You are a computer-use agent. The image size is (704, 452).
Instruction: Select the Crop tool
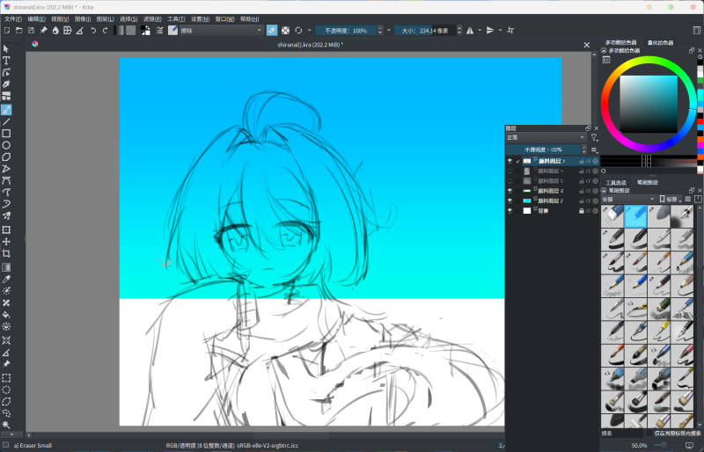coord(6,253)
